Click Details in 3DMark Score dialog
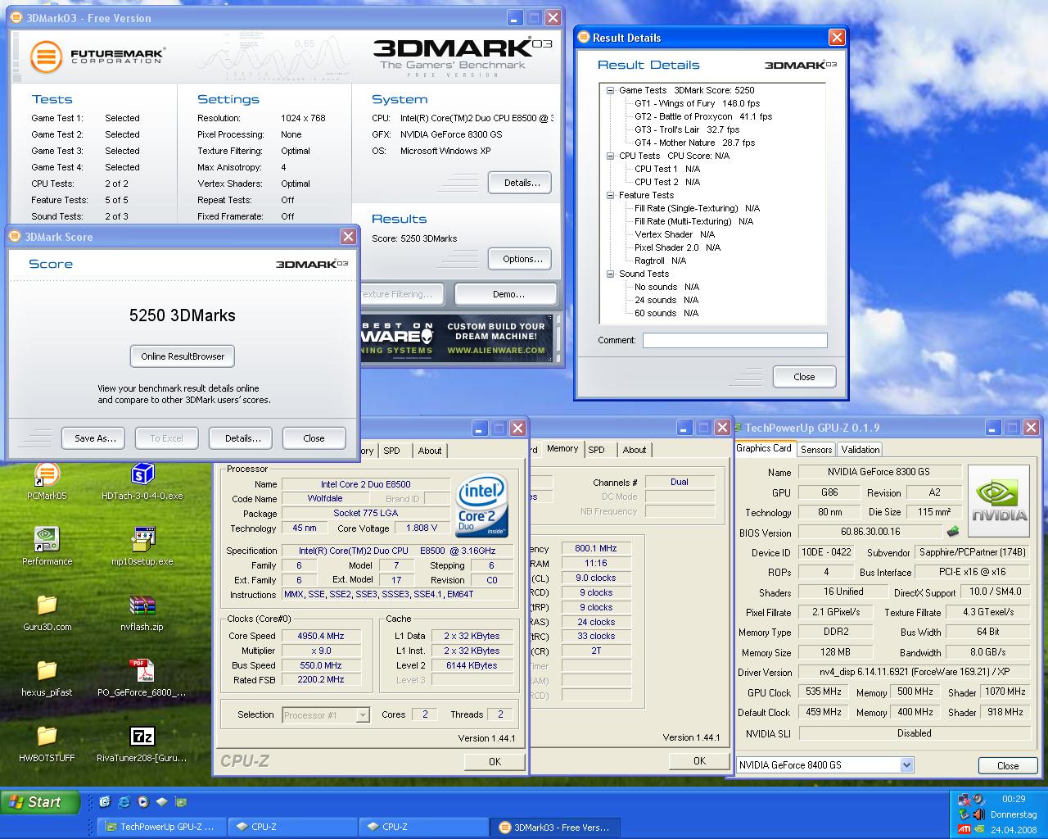This screenshot has width=1048, height=839. 241,438
